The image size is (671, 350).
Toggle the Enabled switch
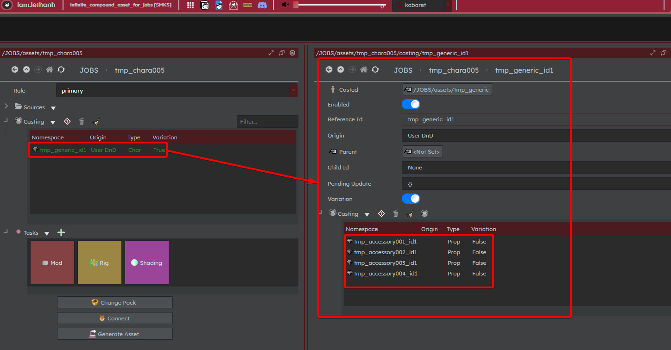click(x=411, y=104)
